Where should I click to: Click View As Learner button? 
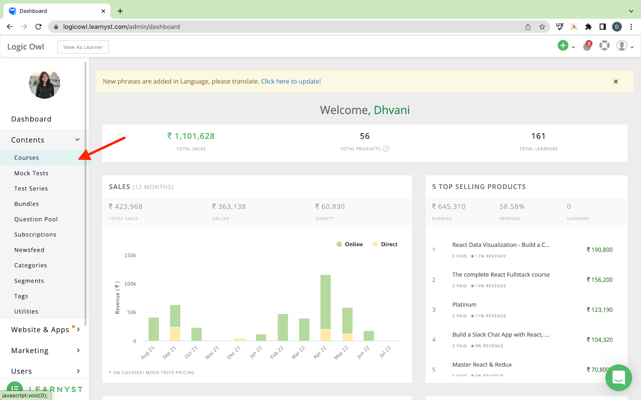click(83, 47)
